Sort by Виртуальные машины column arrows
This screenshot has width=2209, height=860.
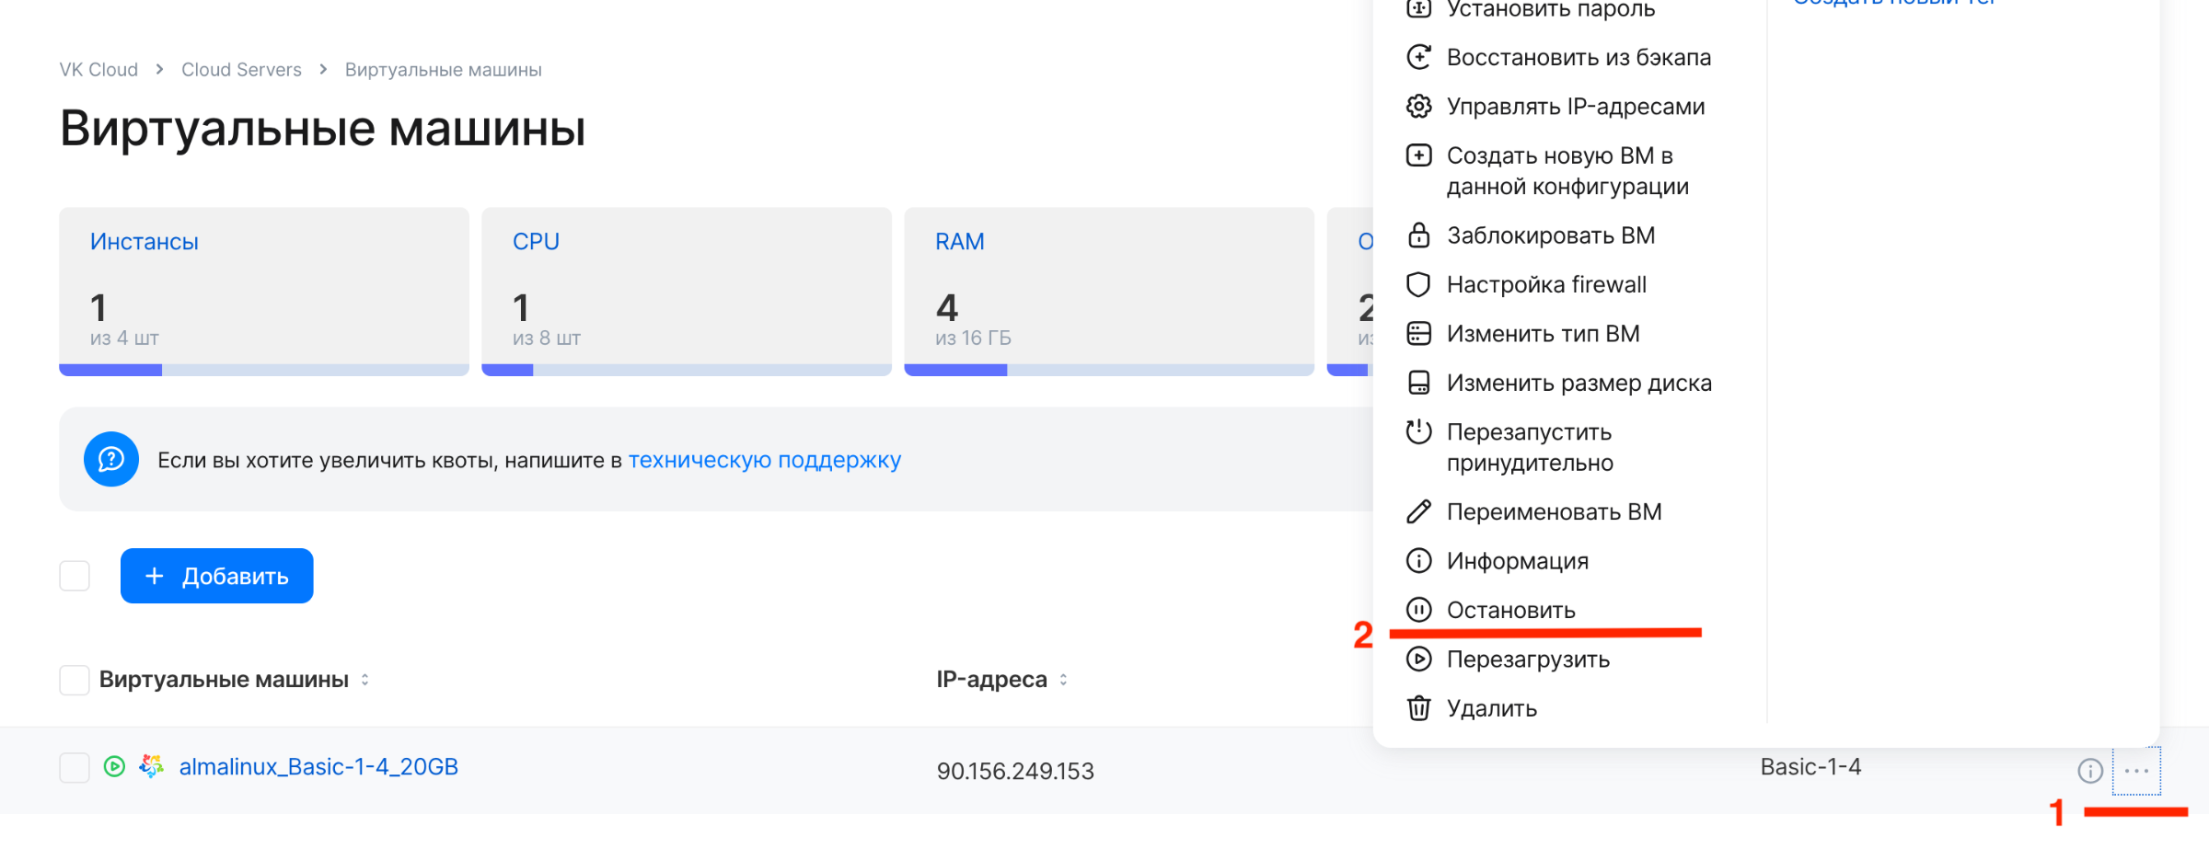[365, 680]
